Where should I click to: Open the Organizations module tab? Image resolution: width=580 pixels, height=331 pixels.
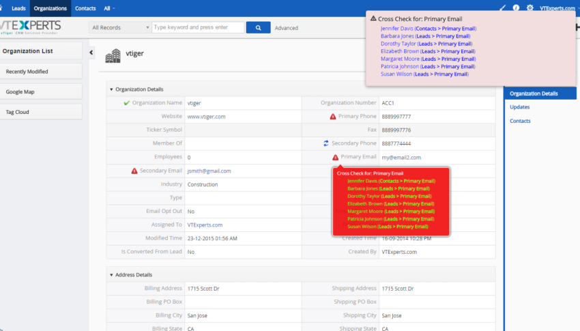tap(50, 8)
